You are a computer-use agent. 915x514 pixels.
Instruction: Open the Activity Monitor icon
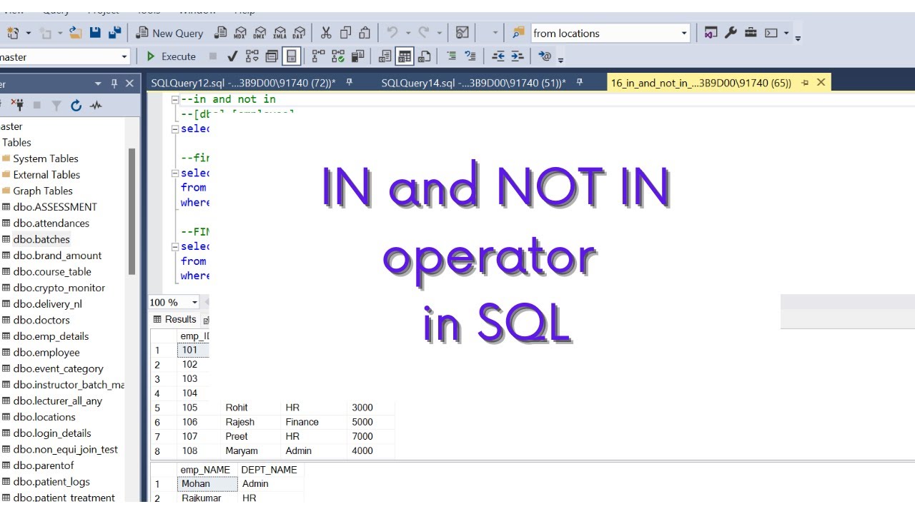pyautogui.click(x=463, y=33)
